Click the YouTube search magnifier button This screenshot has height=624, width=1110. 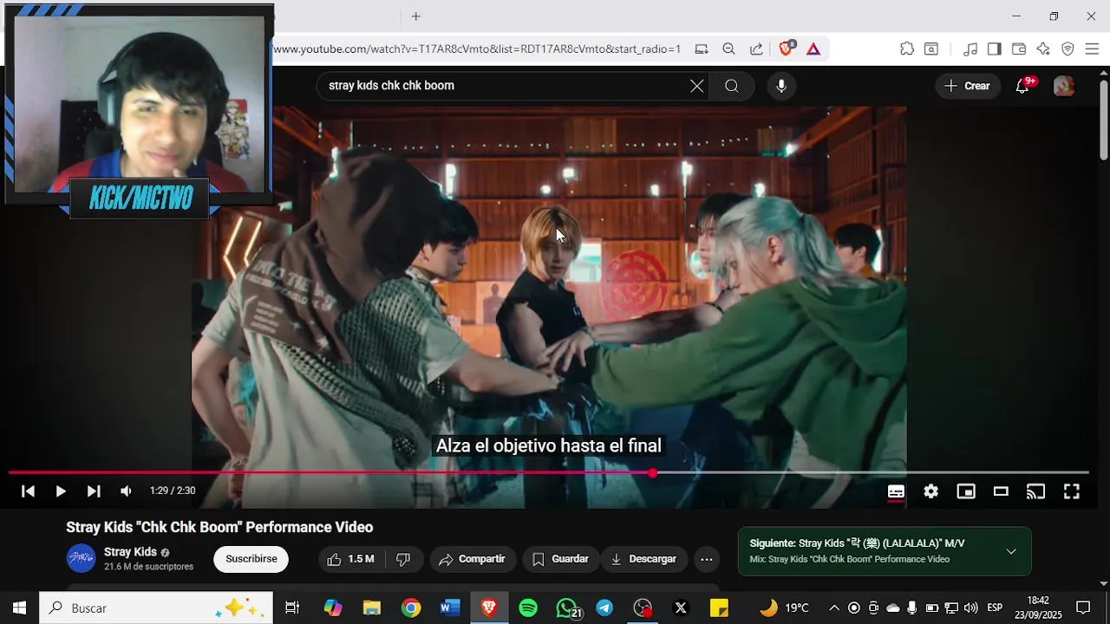pyautogui.click(x=731, y=86)
